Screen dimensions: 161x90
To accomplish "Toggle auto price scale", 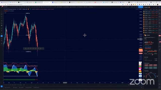I will pos(142,85).
